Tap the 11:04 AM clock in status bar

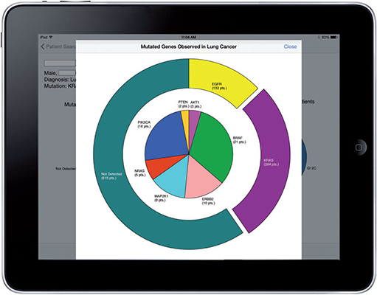tap(189, 38)
